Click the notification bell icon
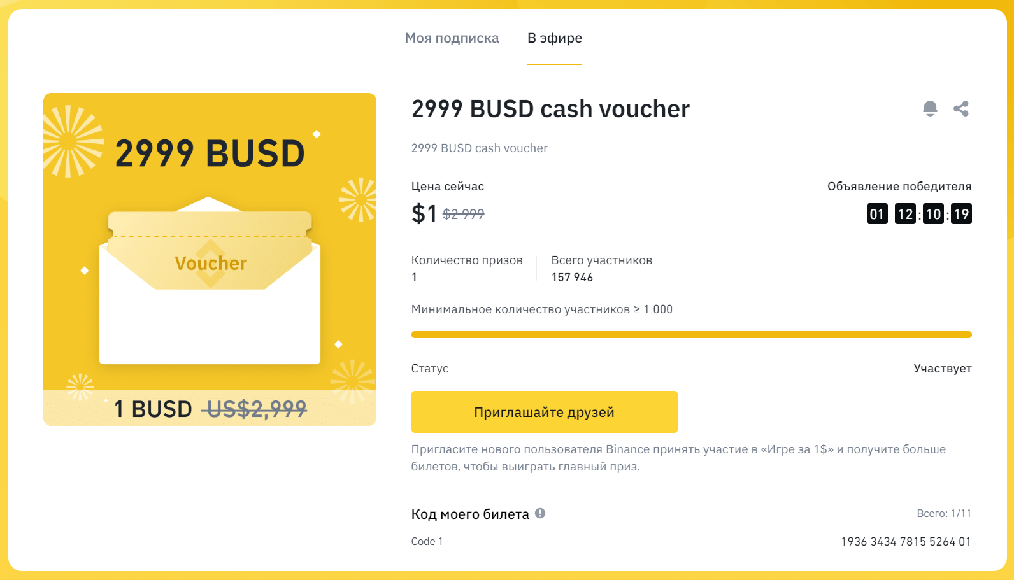Screen dimensions: 1014x580 pyautogui.click(x=930, y=109)
